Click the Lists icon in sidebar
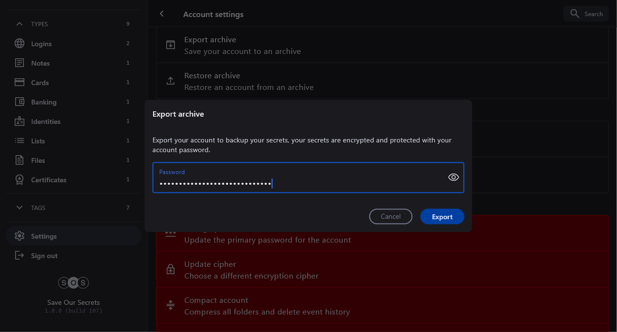 (x=19, y=141)
